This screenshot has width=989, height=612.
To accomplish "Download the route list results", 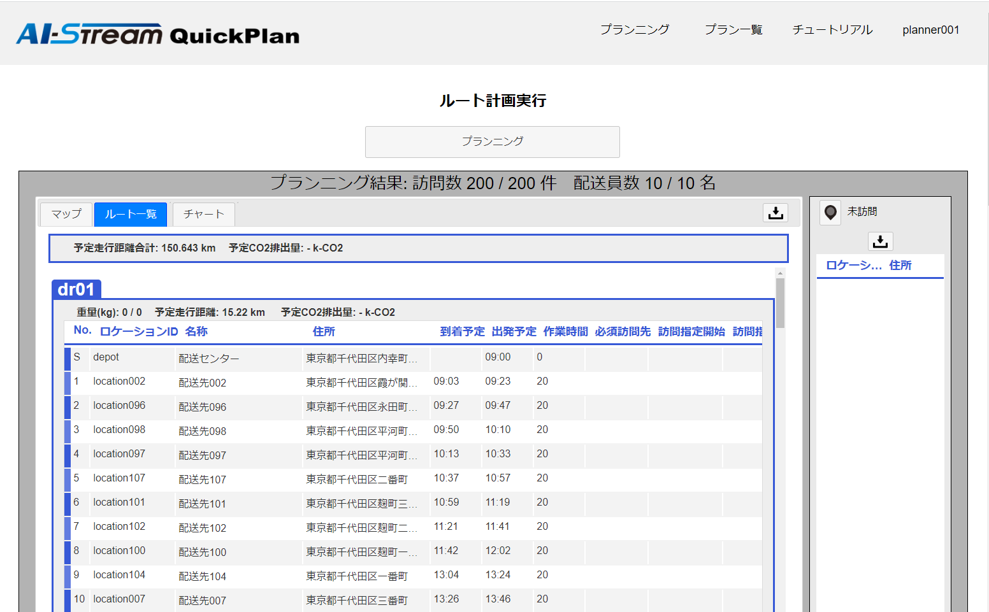I will [775, 213].
